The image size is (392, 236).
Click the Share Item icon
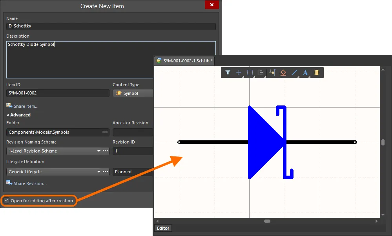9,105
